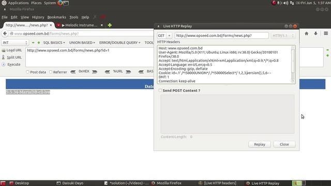Viewport: 331px width, 186px height.
Task: Enable the Referrer checkbox
Action: pos(51,72)
